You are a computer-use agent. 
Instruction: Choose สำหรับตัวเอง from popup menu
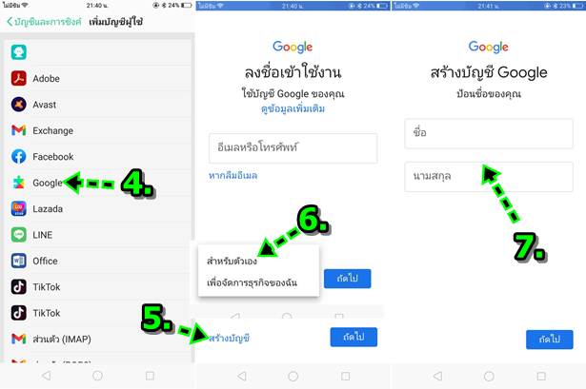pyautogui.click(x=232, y=261)
